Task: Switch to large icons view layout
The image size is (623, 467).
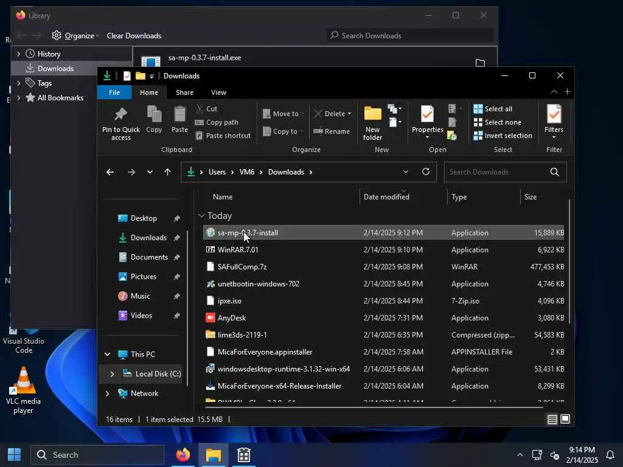Action: (565, 420)
